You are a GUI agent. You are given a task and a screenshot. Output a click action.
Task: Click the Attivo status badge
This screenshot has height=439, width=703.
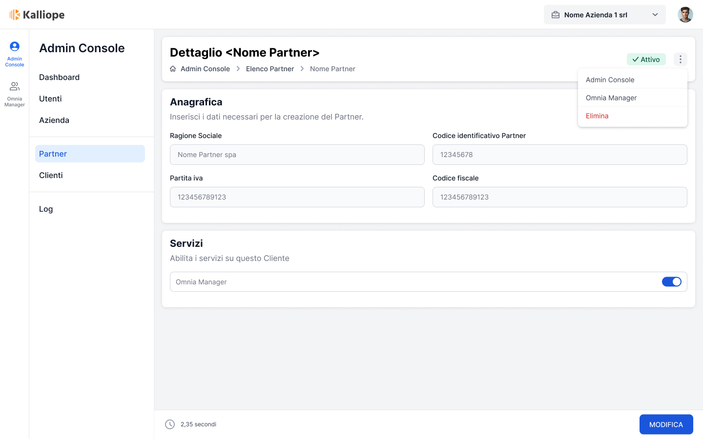(646, 60)
